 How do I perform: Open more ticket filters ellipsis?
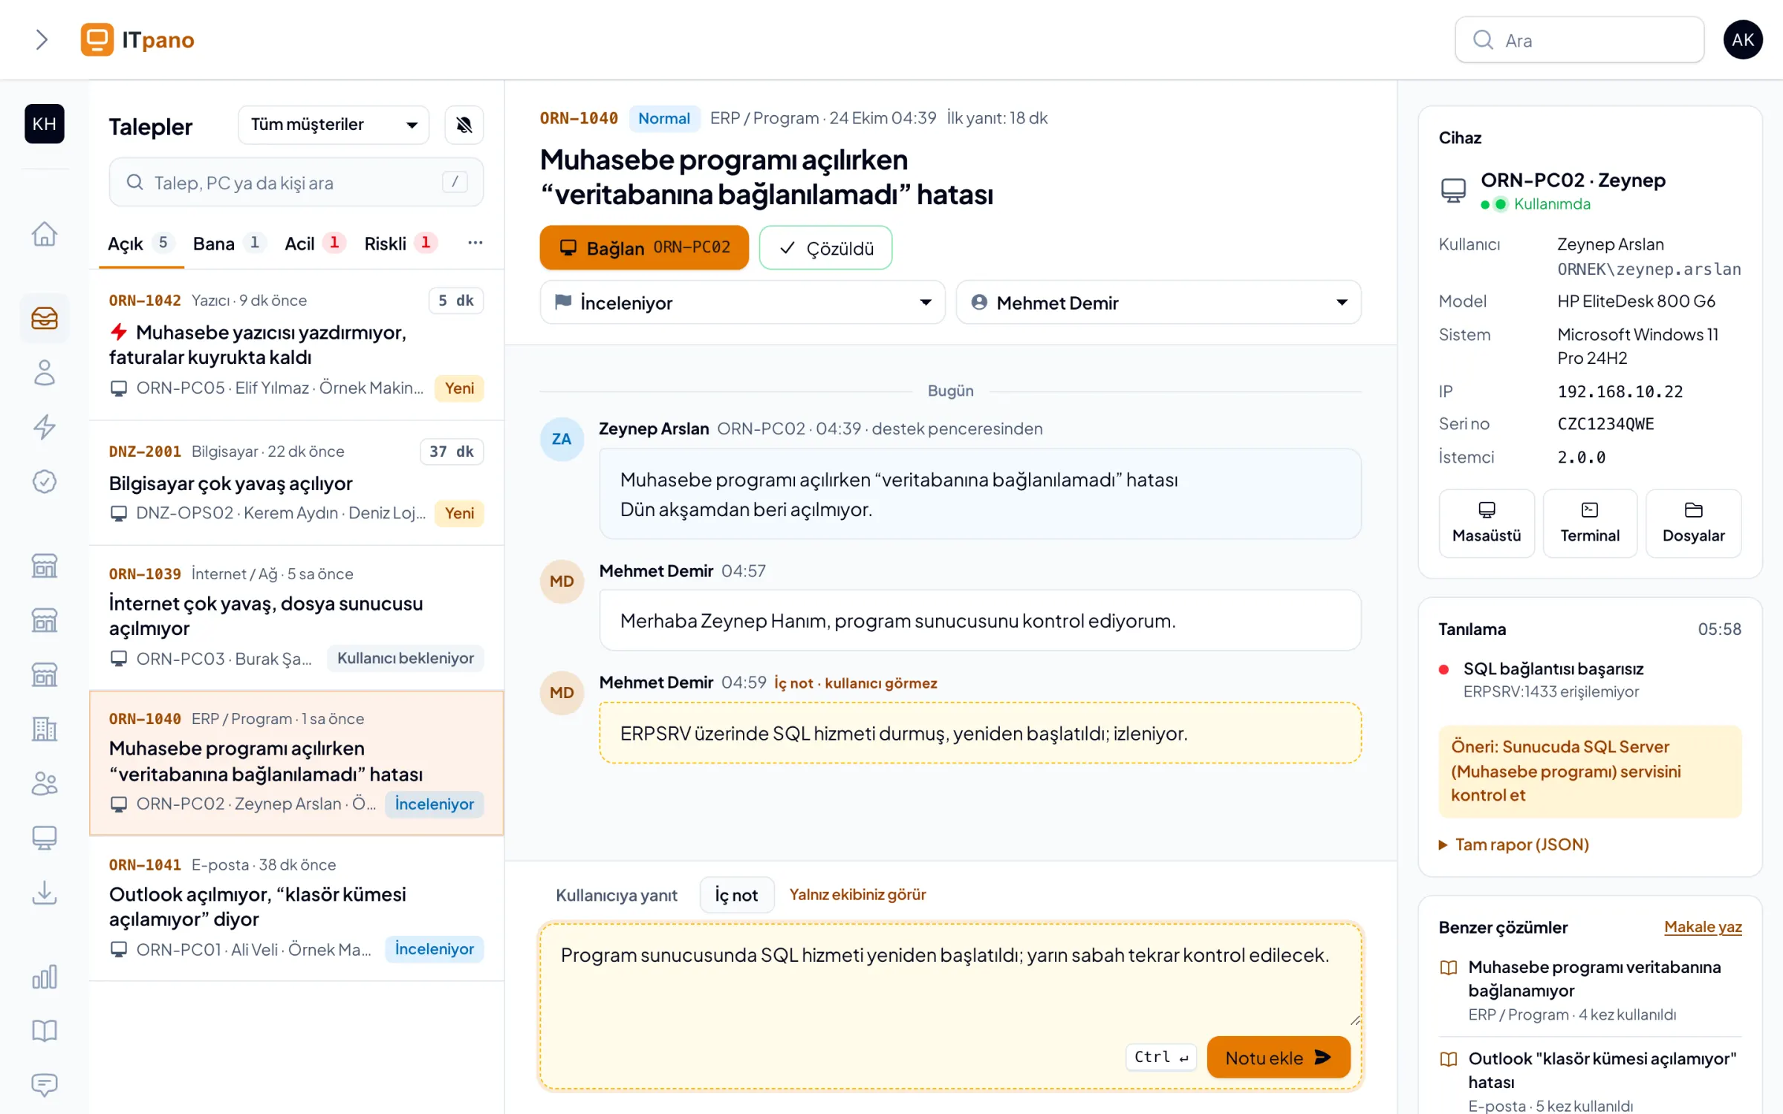pos(475,243)
